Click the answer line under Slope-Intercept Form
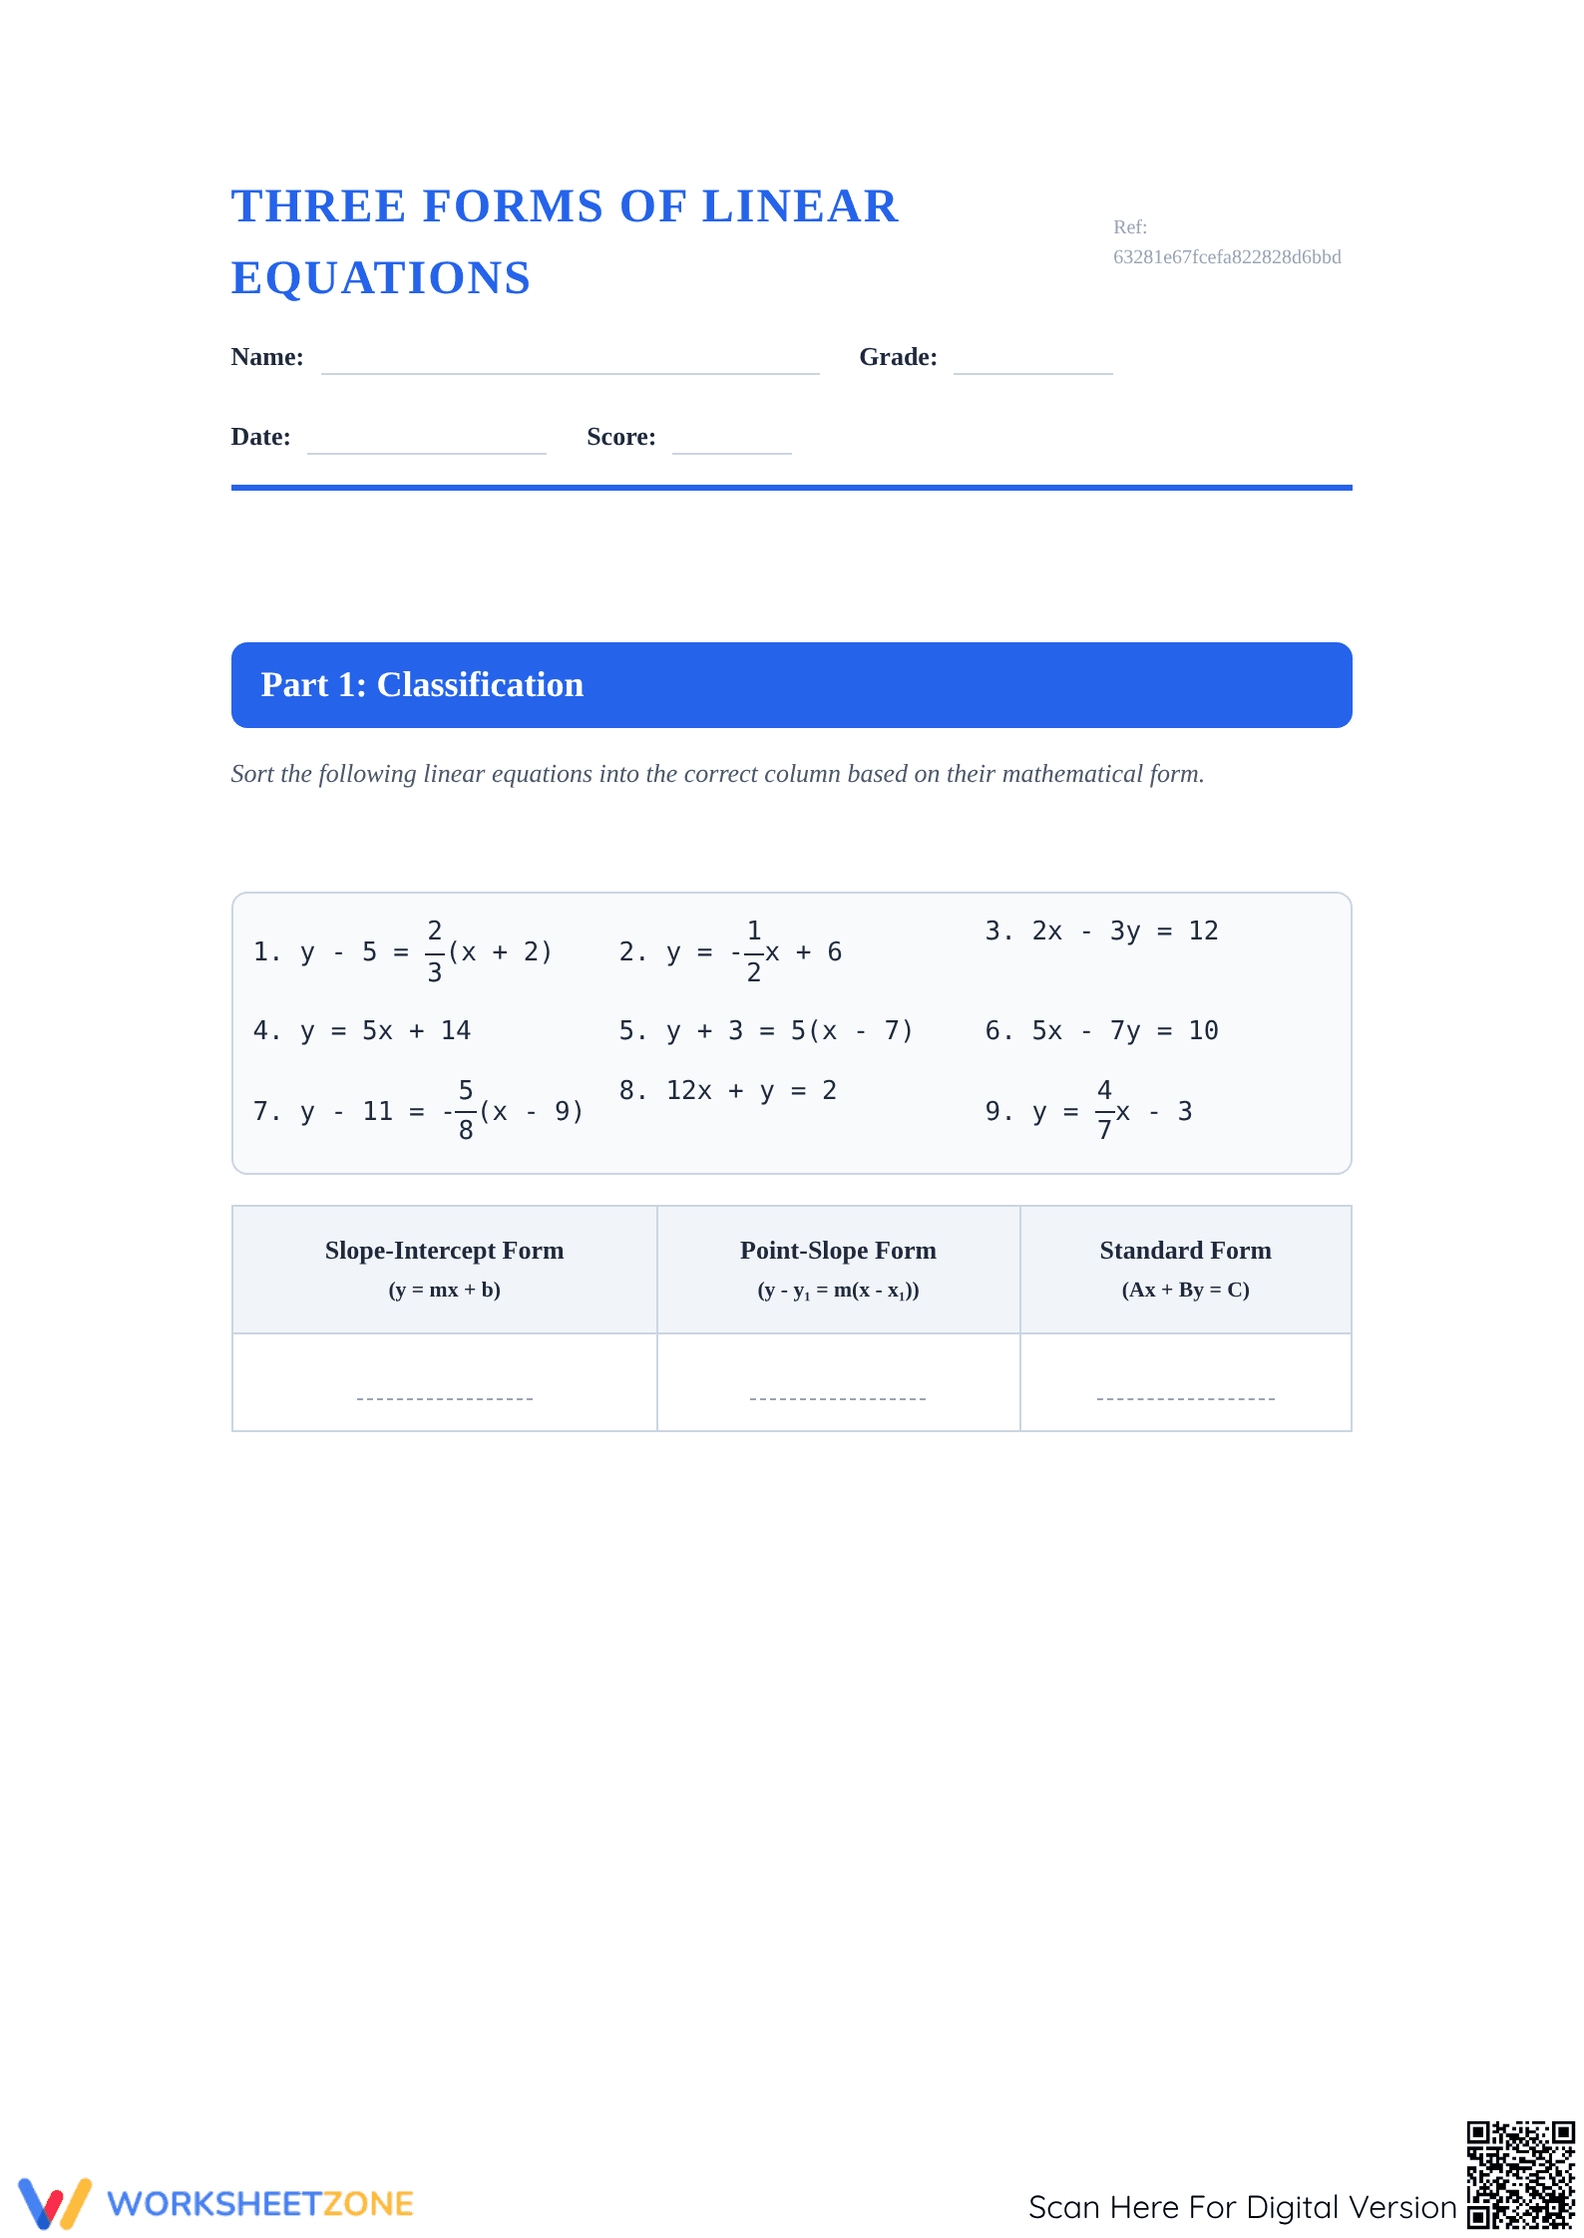The height and width of the screenshot is (2238, 1584). click(x=445, y=1397)
